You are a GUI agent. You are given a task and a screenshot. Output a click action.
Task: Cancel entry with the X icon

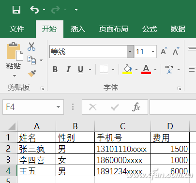click(x=93, y=107)
